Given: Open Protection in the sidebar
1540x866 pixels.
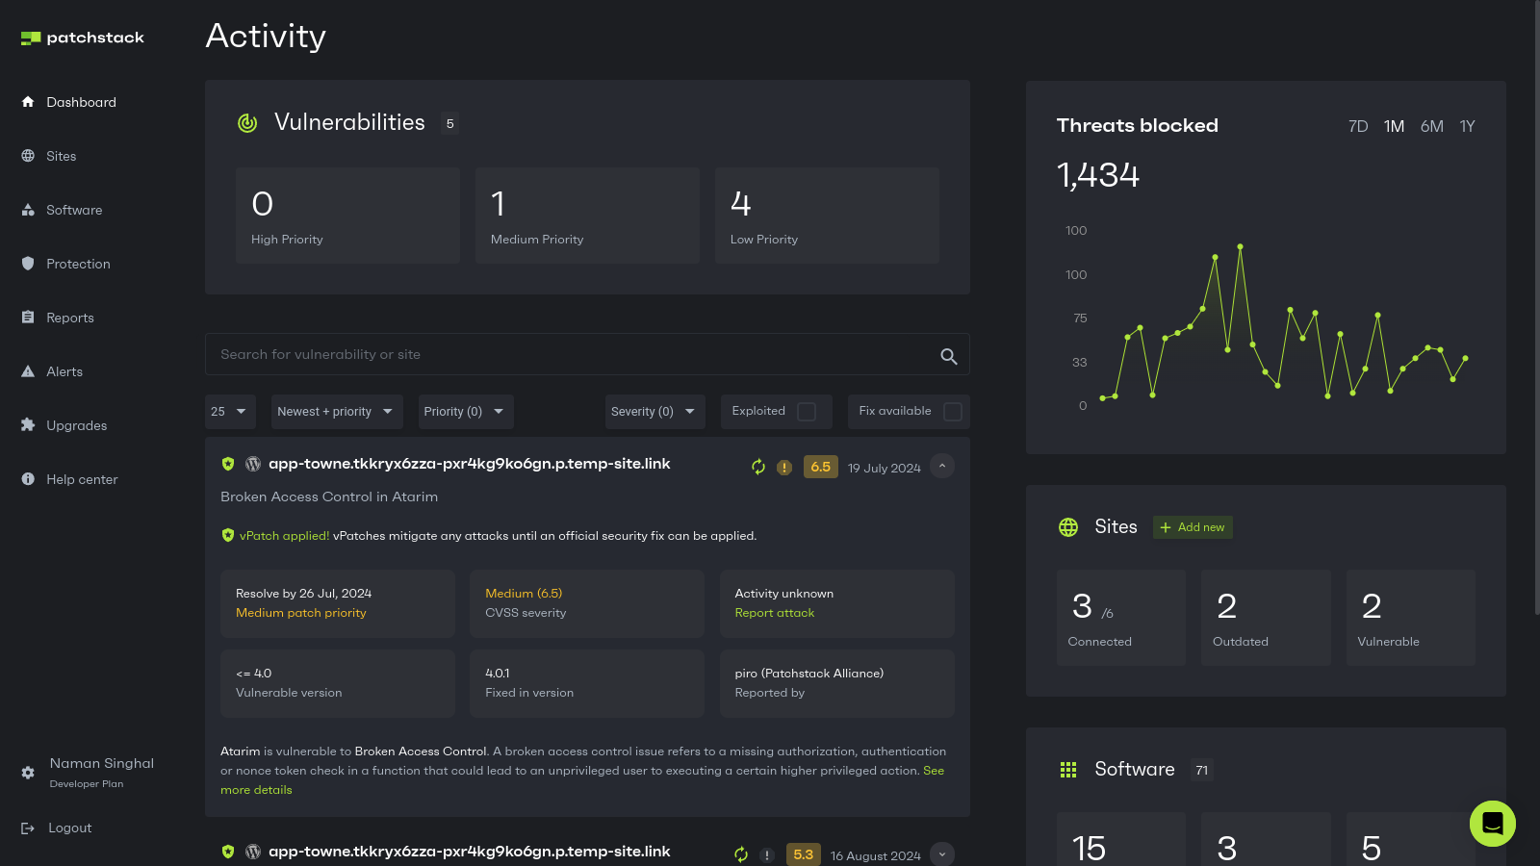Looking at the screenshot, I should click(x=78, y=264).
